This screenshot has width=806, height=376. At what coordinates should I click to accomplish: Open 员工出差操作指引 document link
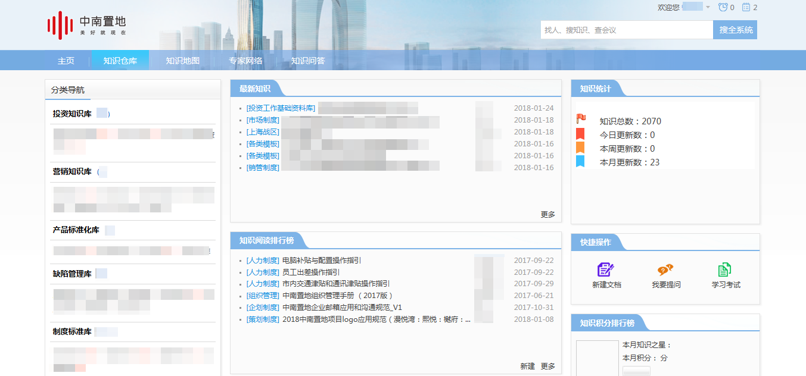click(311, 272)
